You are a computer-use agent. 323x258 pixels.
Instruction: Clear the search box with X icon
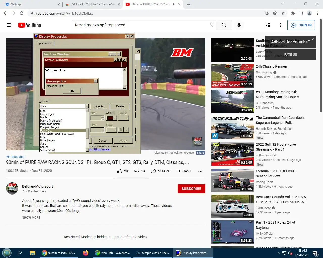click(x=211, y=25)
